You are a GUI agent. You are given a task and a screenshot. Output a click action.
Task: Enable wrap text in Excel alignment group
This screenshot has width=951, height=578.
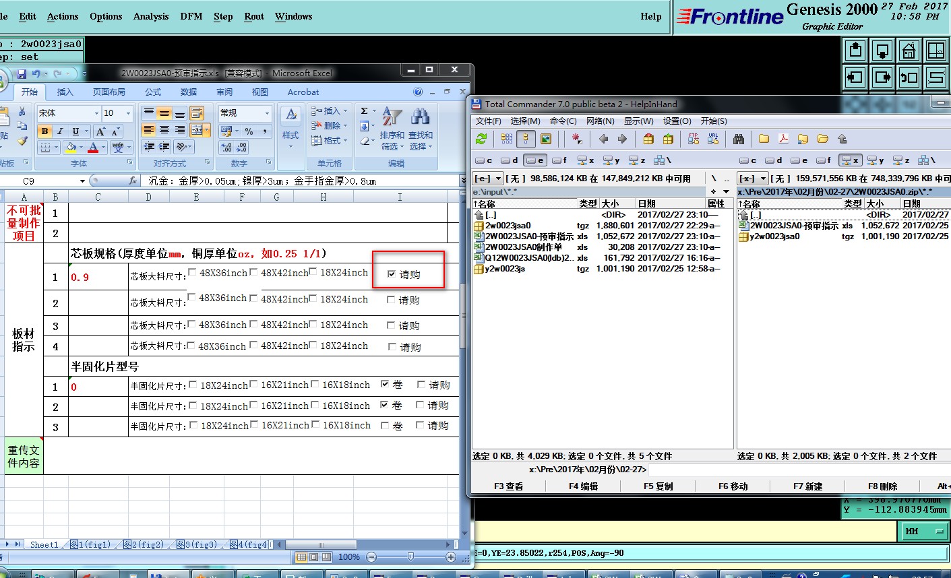tap(197, 113)
